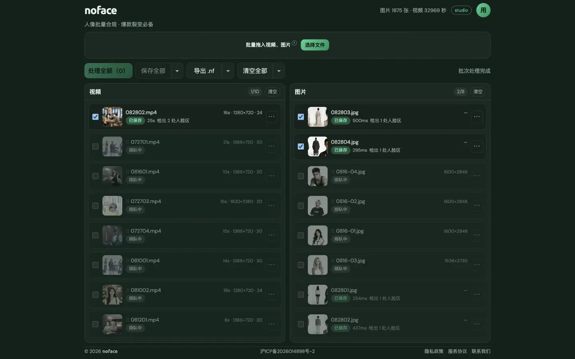The image size is (575, 359).
Task: Open the 隐私政策 link
Action: pos(434,351)
